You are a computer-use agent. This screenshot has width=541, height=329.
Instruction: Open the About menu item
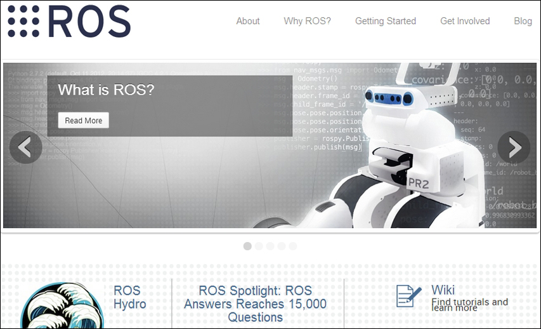[248, 21]
